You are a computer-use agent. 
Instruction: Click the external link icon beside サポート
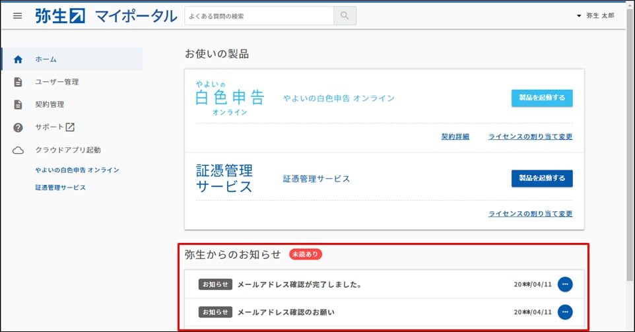pos(70,127)
